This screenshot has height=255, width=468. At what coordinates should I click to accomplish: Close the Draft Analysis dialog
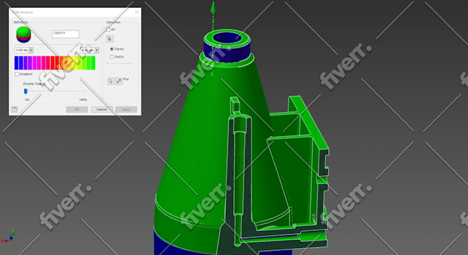pos(136,12)
